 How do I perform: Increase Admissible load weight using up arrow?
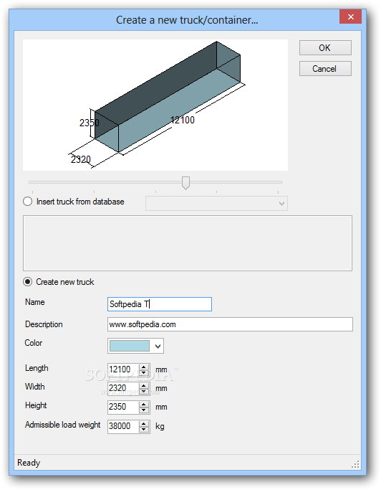pyautogui.click(x=143, y=423)
